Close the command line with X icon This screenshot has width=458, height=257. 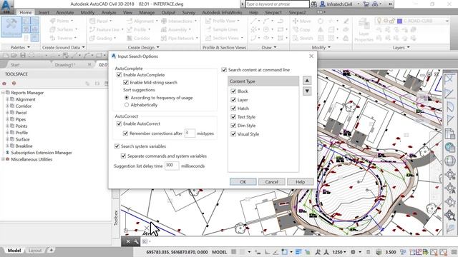128,241
